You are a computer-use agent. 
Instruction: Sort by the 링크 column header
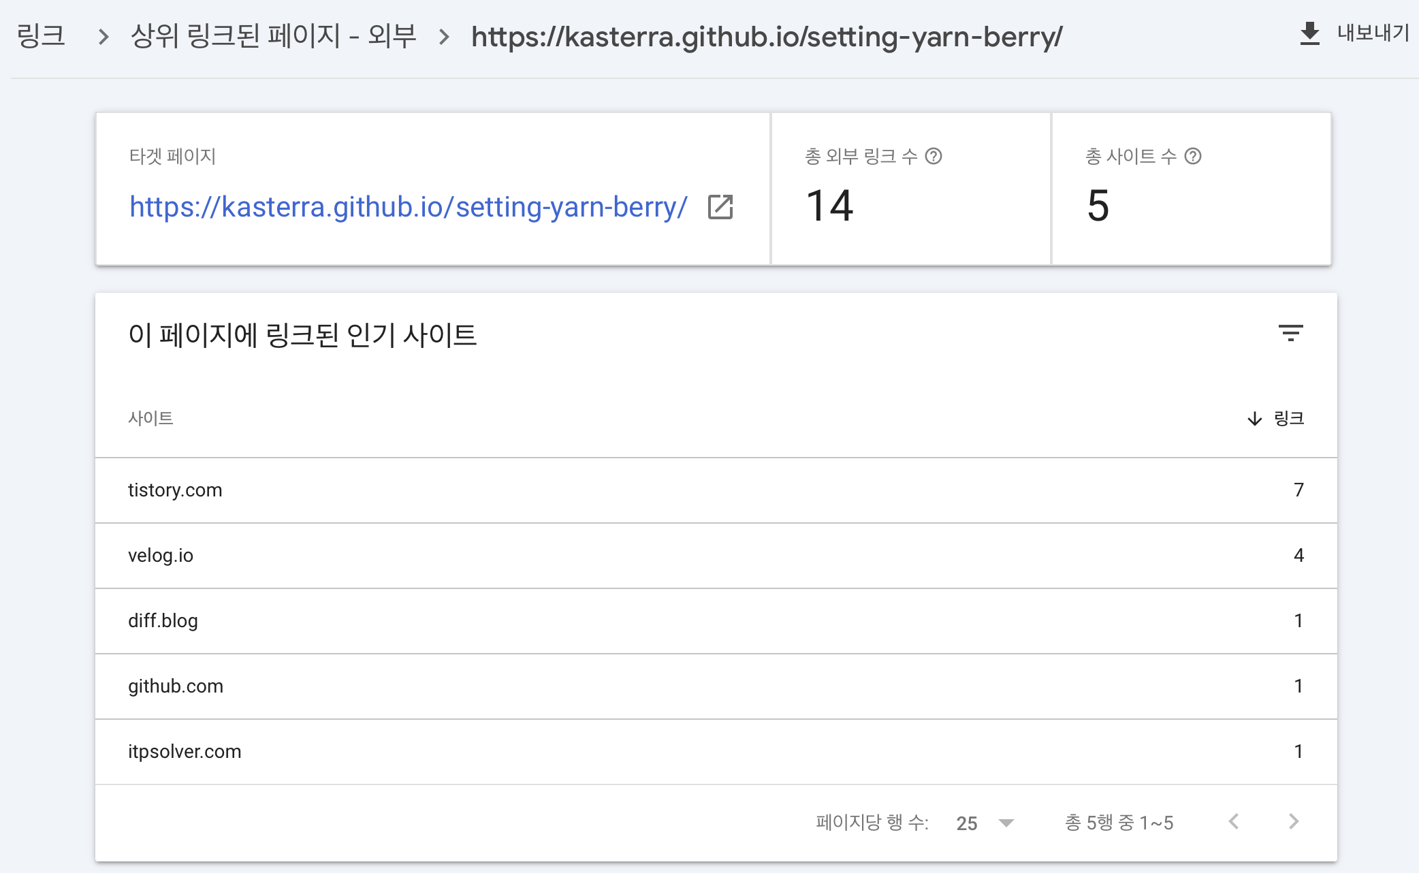[1288, 419]
